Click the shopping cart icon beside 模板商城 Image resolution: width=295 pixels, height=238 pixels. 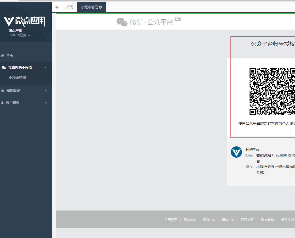(3, 91)
